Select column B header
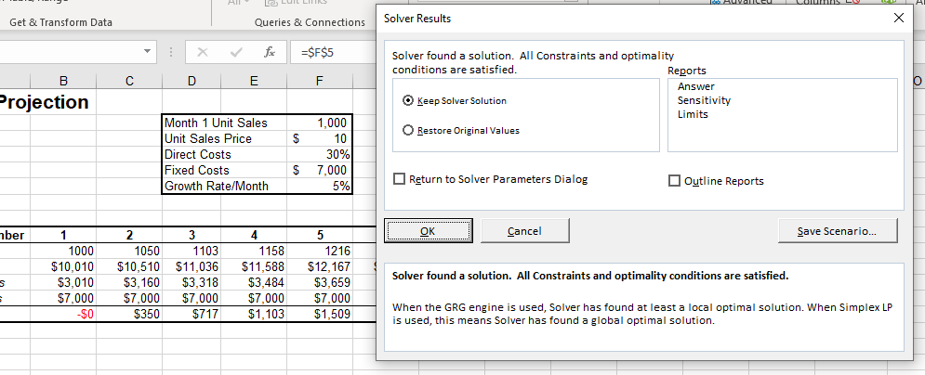The width and height of the screenshot is (925, 375). 63,82
